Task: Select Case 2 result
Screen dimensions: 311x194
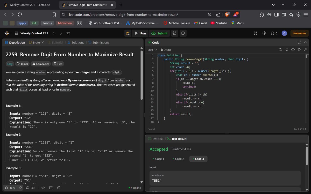Action: click(178, 159)
